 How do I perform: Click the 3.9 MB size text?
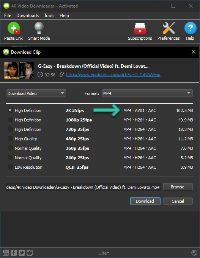coord(187,167)
